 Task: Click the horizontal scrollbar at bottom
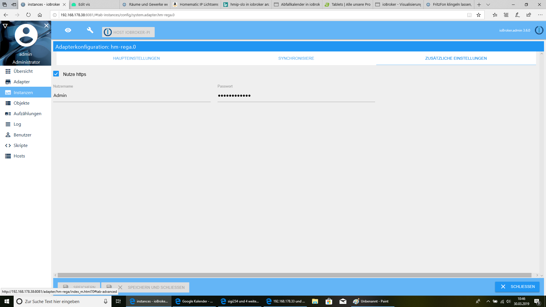(x=294, y=275)
